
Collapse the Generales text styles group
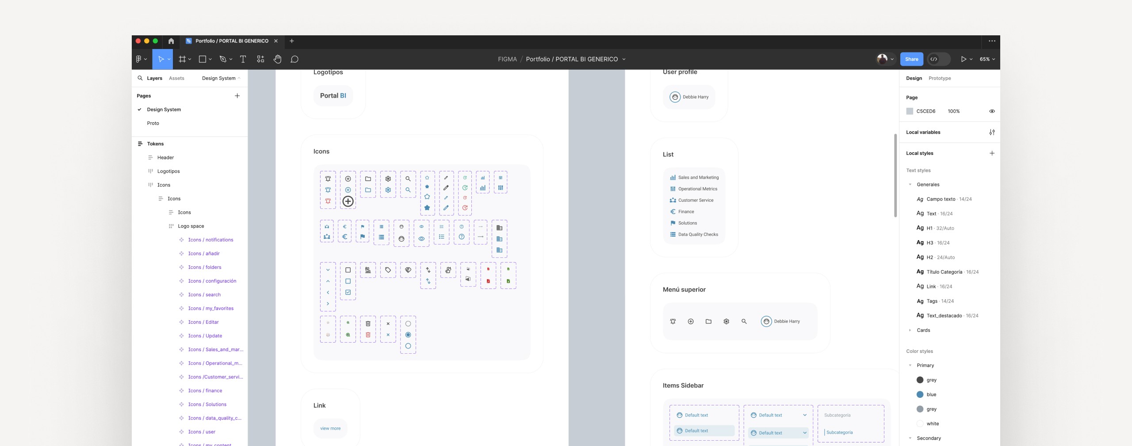tap(910, 185)
